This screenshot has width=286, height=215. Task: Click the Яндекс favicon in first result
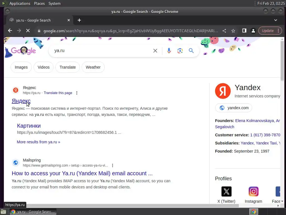(x=16, y=90)
